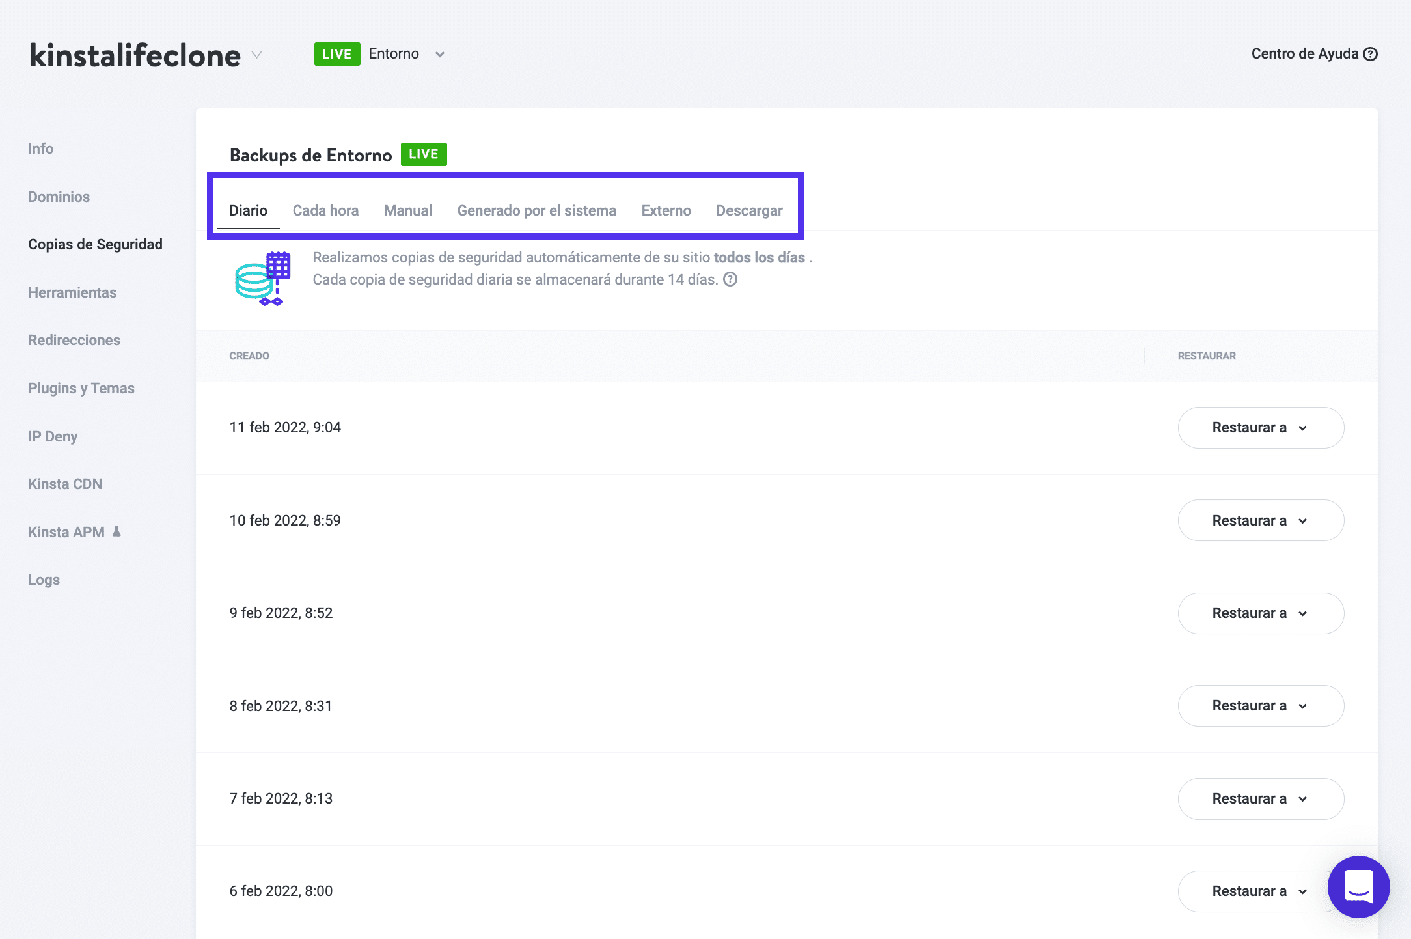Click the LIVE badge next to Entorno
Viewport: 1411px width, 939px height.
[x=336, y=54]
